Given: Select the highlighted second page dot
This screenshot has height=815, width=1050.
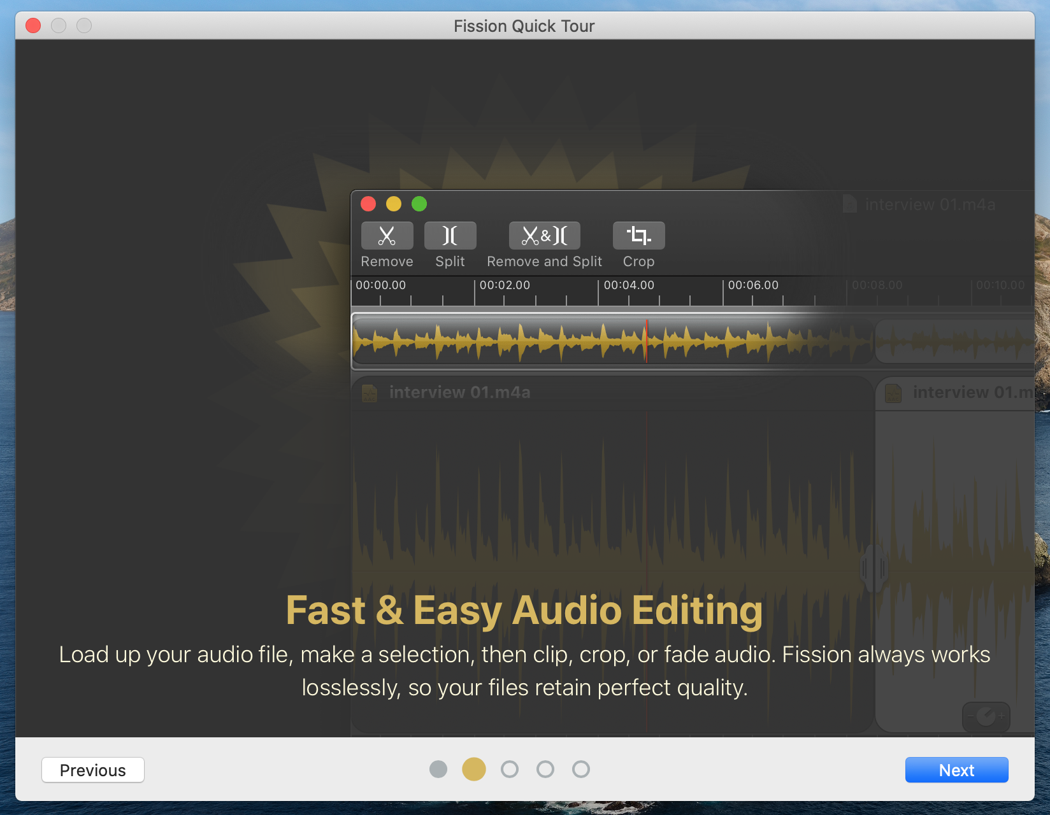Looking at the screenshot, I should tap(474, 769).
